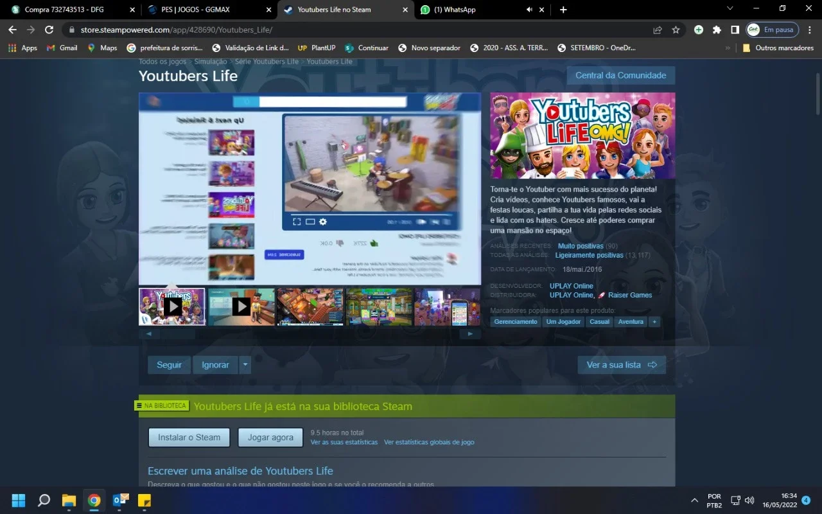Open Youtubers Life OMG header image
The height and width of the screenshot is (514, 822).
coord(582,136)
